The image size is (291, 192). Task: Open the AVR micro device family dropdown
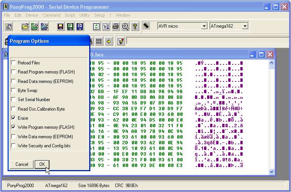tap(204, 26)
